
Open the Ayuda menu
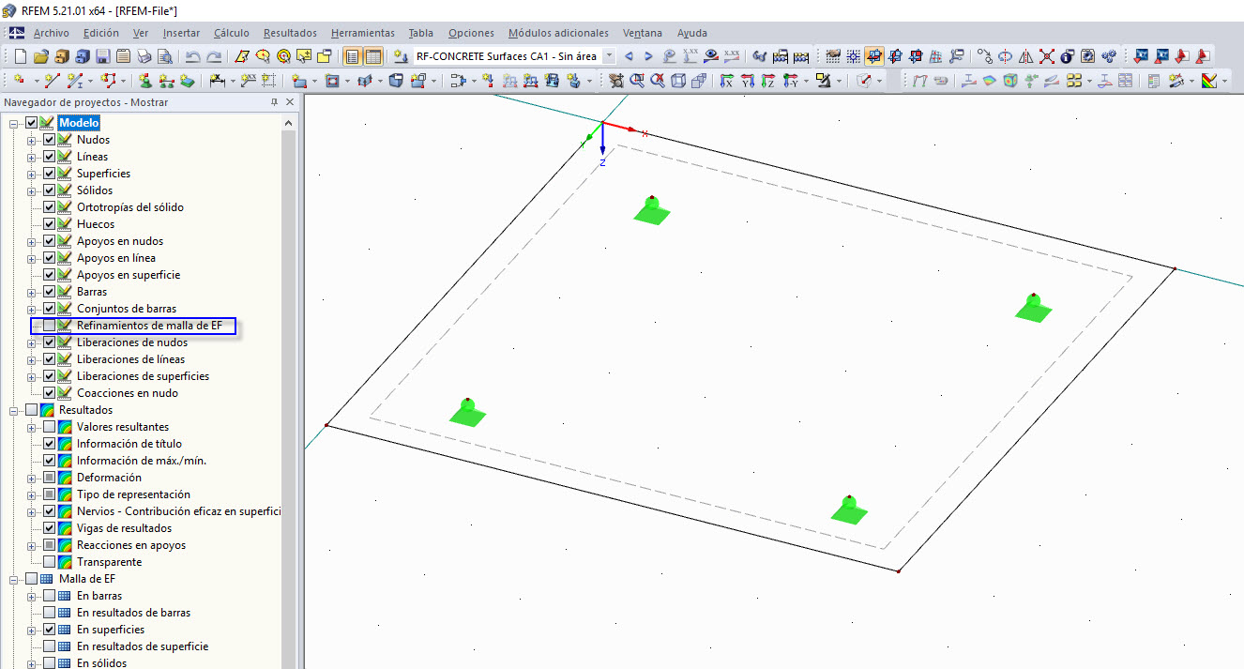pyautogui.click(x=692, y=33)
